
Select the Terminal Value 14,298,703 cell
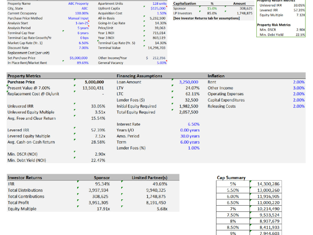pyautogui.click(x=156, y=48)
